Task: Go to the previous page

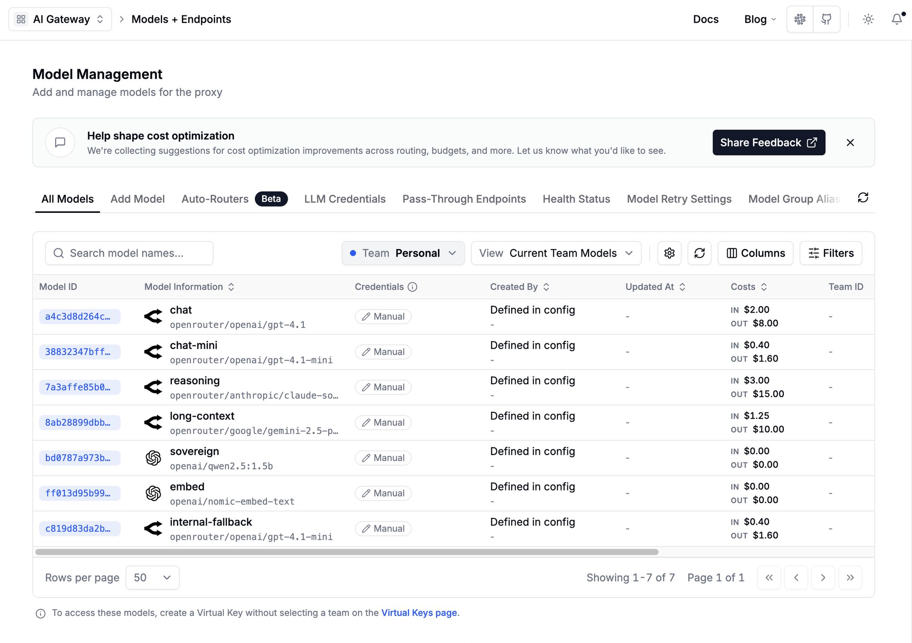Action: [x=796, y=578]
